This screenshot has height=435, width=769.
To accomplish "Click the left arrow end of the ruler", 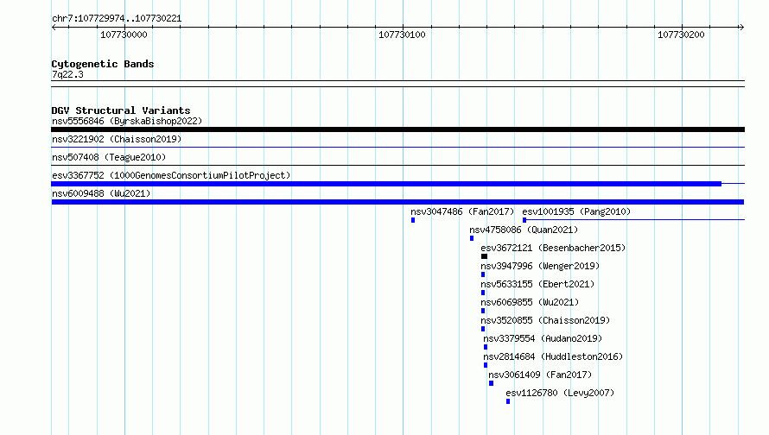I will (x=54, y=28).
